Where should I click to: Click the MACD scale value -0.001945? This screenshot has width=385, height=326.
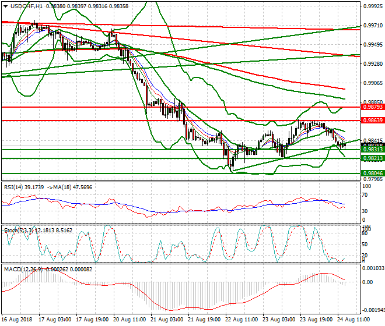tap(373, 310)
